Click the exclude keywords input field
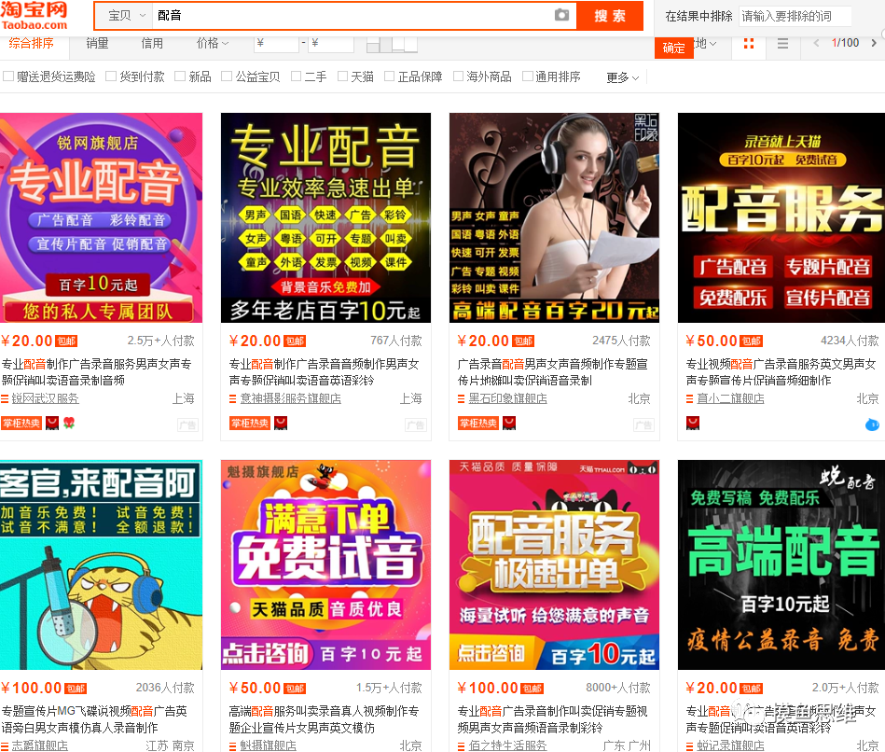Screen dimensions: 885x752 795,16
